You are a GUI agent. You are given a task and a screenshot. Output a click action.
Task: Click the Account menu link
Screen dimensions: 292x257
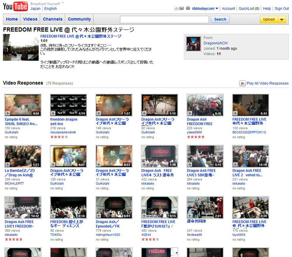click(x=228, y=9)
